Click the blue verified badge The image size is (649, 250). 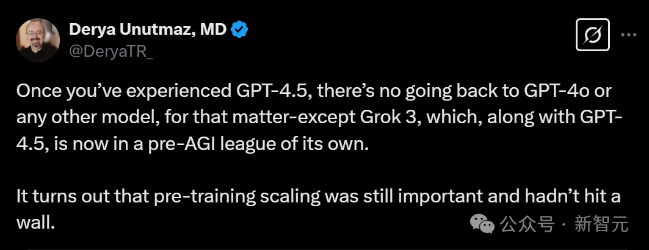[x=239, y=30]
